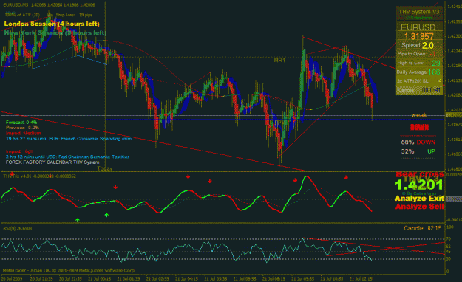Click the large EURUSD symbol label in panel
The width and height of the screenshot is (462, 282).
[418, 27]
